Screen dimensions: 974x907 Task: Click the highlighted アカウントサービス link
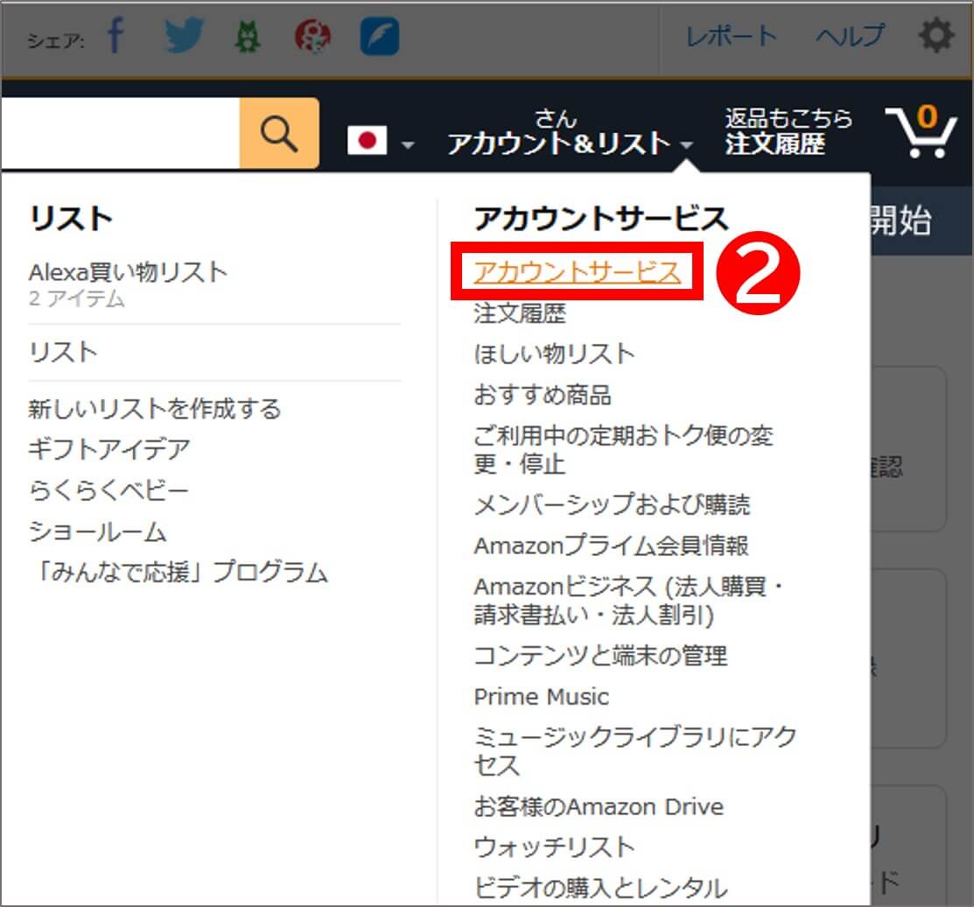click(x=577, y=272)
